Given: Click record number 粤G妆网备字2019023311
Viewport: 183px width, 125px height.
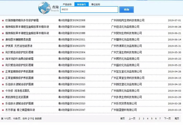Looking at the screenshot, I should tap(72, 40).
